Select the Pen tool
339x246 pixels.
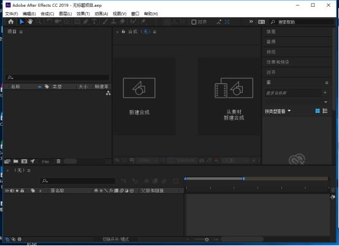[x=86, y=21]
